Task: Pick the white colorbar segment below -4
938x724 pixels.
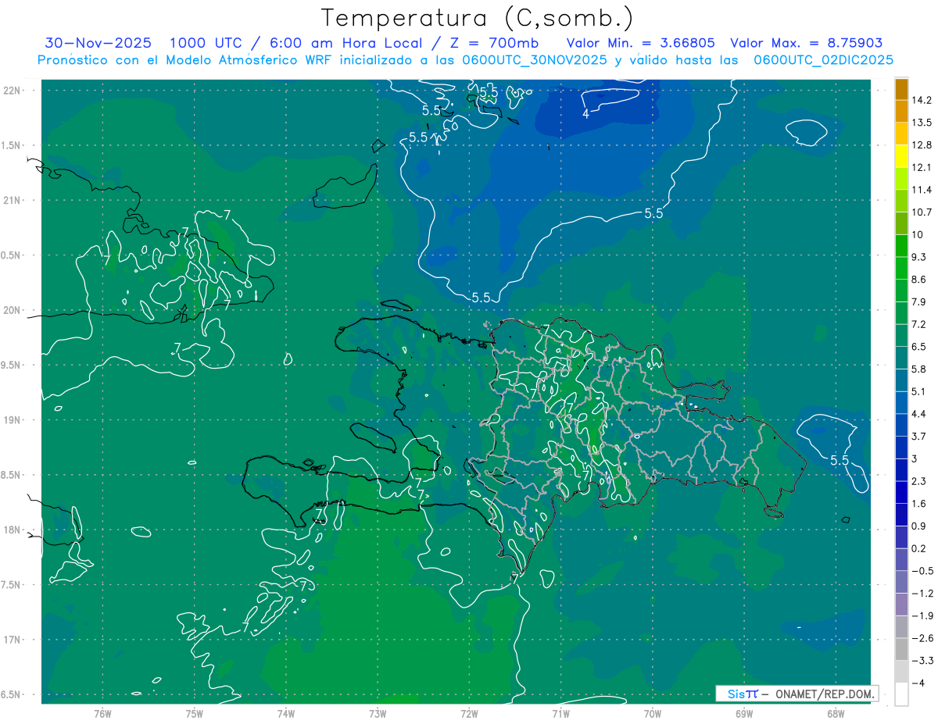Action: [x=901, y=694]
